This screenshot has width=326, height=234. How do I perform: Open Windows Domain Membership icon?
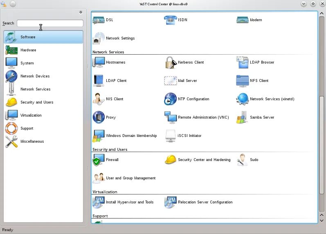click(98, 136)
